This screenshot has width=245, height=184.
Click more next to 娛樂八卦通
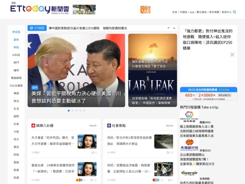(x=93, y=126)
